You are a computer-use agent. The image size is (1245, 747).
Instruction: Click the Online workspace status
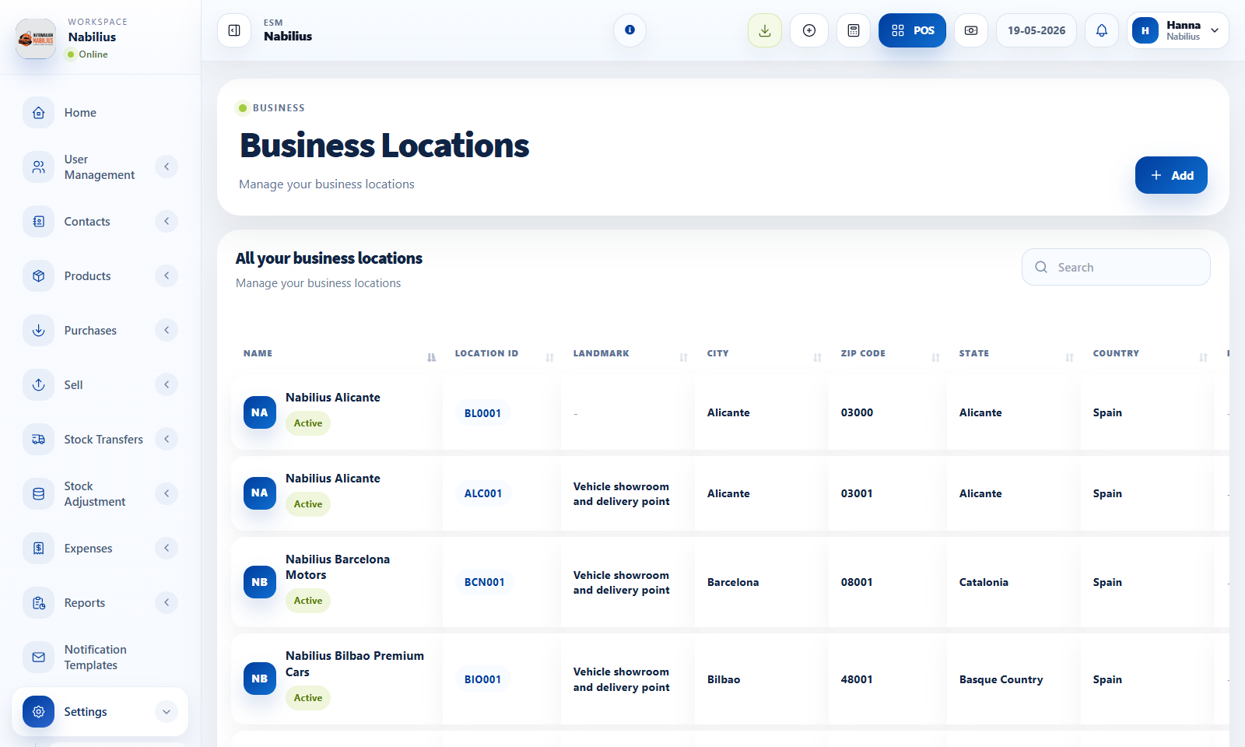pyautogui.click(x=87, y=54)
